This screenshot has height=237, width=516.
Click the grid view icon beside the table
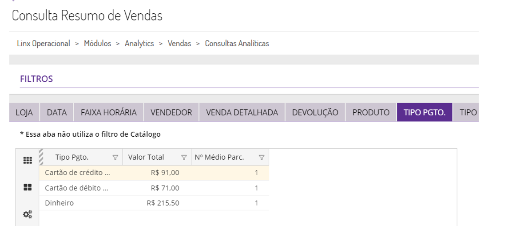tap(27, 161)
